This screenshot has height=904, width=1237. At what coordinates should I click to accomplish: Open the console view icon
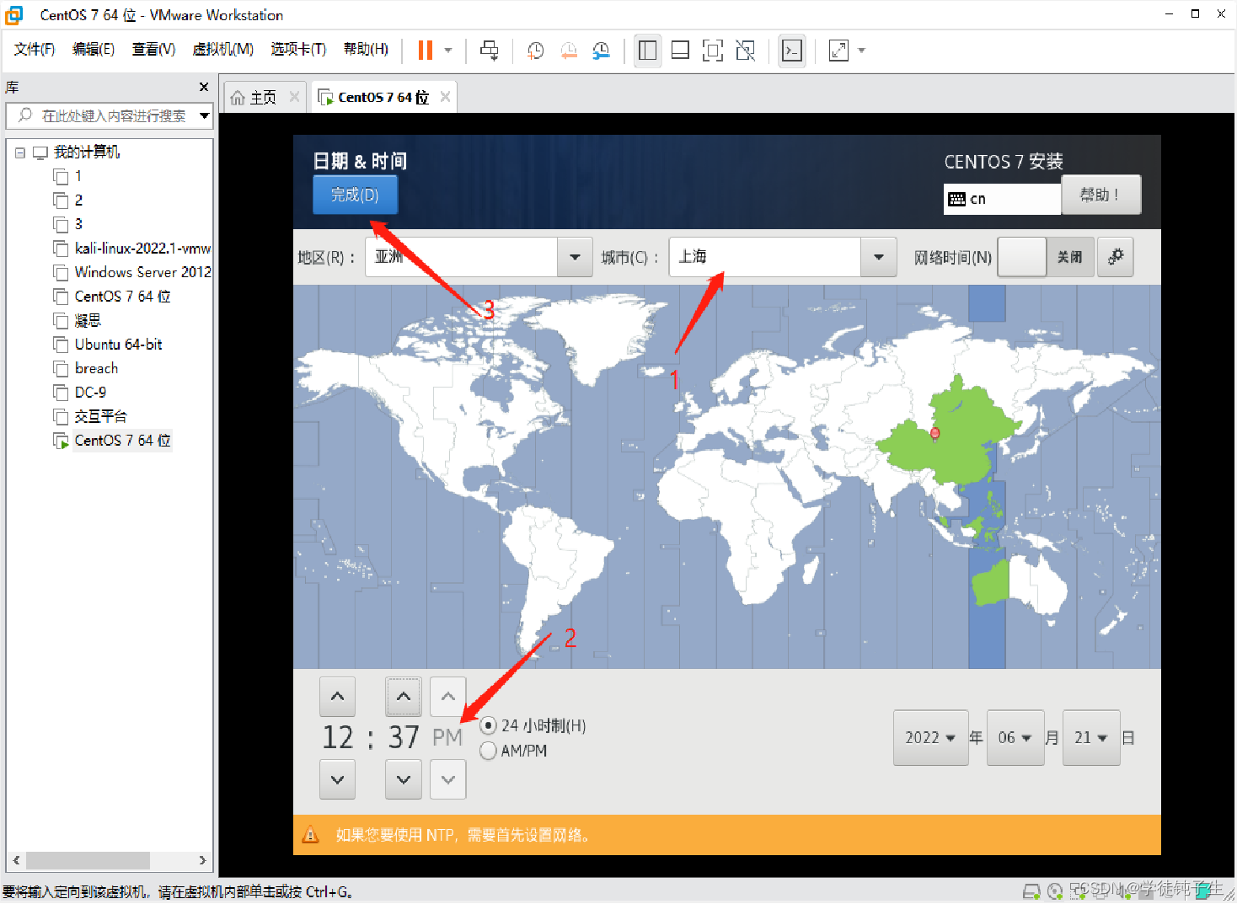[x=792, y=51]
